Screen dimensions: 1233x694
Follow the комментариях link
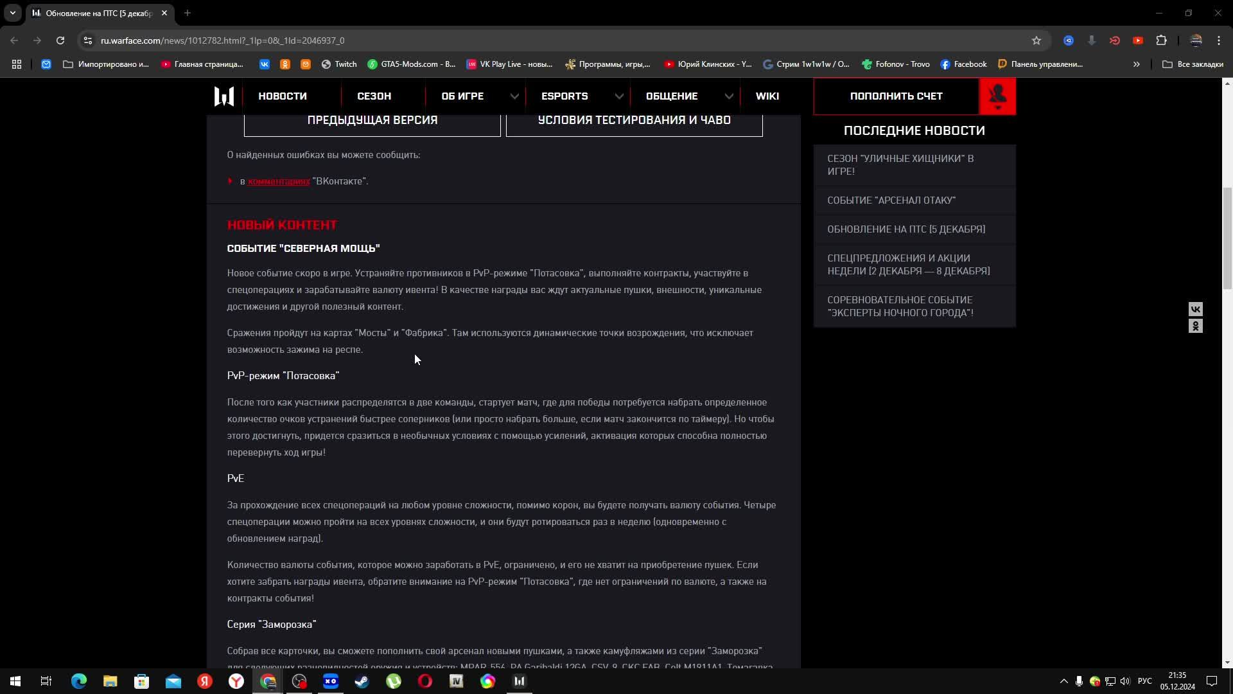pyautogui.click(x=279, y=181)
